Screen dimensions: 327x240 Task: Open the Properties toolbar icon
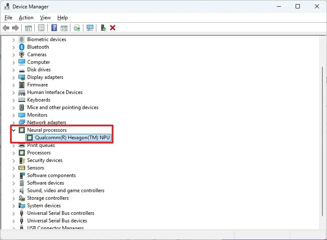[41, 28]
